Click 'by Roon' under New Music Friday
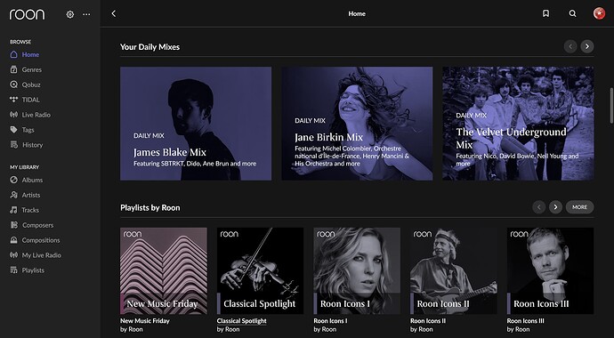 (132, 329)
